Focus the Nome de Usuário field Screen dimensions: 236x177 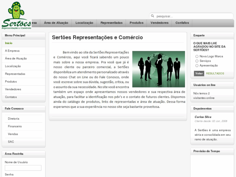[23, 168]
